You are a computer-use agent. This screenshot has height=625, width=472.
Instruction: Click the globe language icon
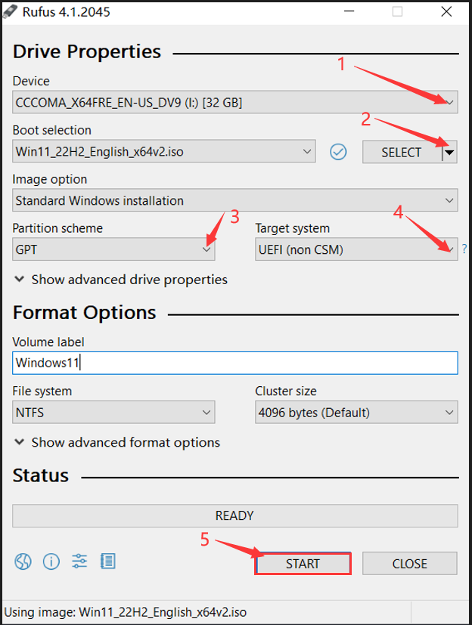[x=23, y=562]
